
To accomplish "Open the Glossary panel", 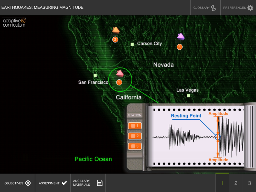I will [205, 7].
